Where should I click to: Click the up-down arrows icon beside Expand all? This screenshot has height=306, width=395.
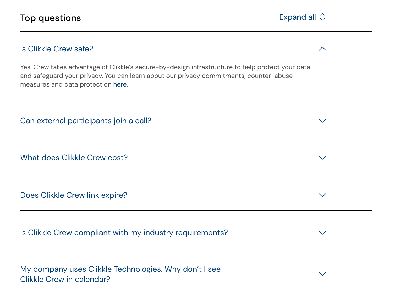tap(322, 17)
